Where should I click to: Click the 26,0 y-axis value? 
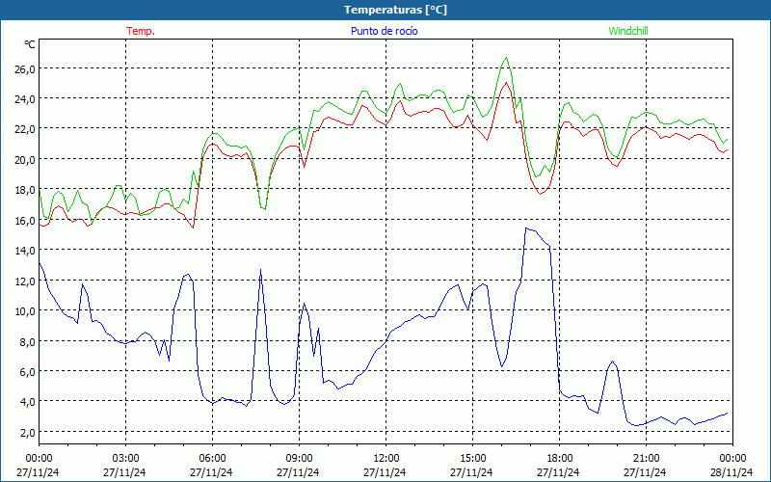coord(25,69)
